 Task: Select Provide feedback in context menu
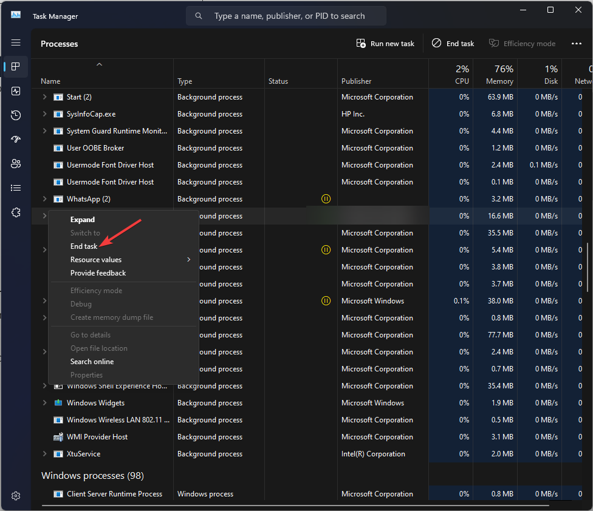(x=98, y=273)
